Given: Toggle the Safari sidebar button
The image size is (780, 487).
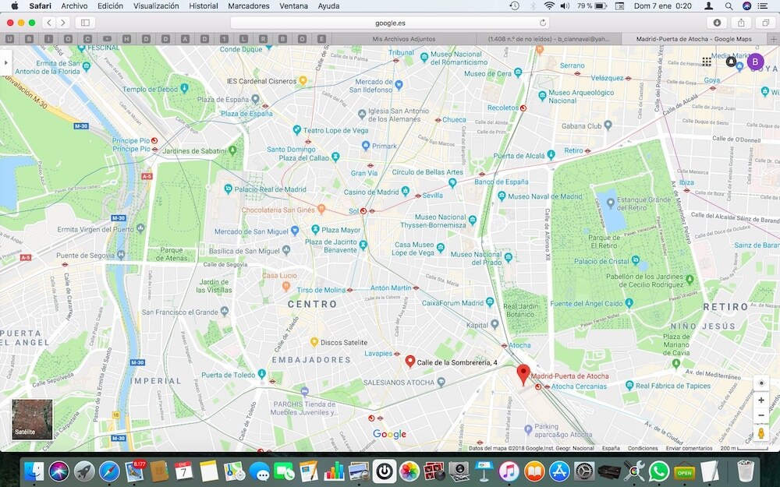Looking at the screenshot, I should 84,23.
